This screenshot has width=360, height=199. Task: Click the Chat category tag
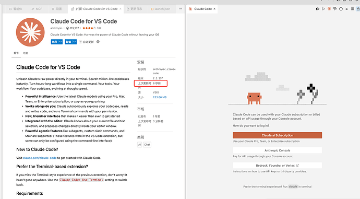tap(147, 145)
